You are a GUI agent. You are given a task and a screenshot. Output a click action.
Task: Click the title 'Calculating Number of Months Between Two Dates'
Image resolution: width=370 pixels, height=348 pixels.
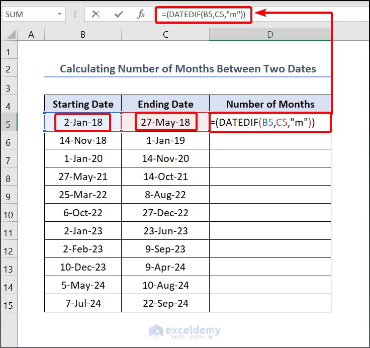[x=188, y=69]
